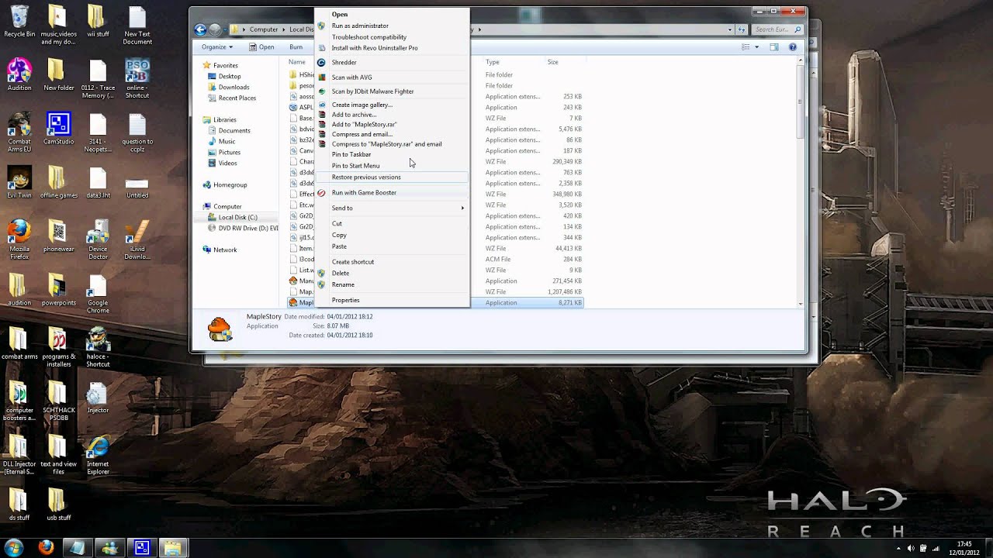This screenshot has width=993, height=558.
Task: Open the DVD RW Drive (D:) entry
Action: pyautogui.click(x=244, y=228)
